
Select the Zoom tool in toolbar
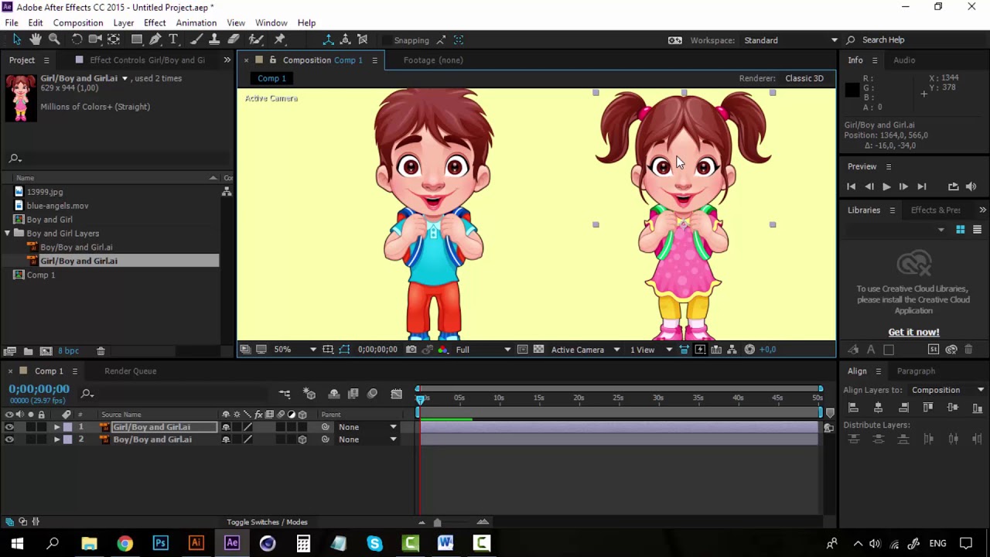click(54, 39)
